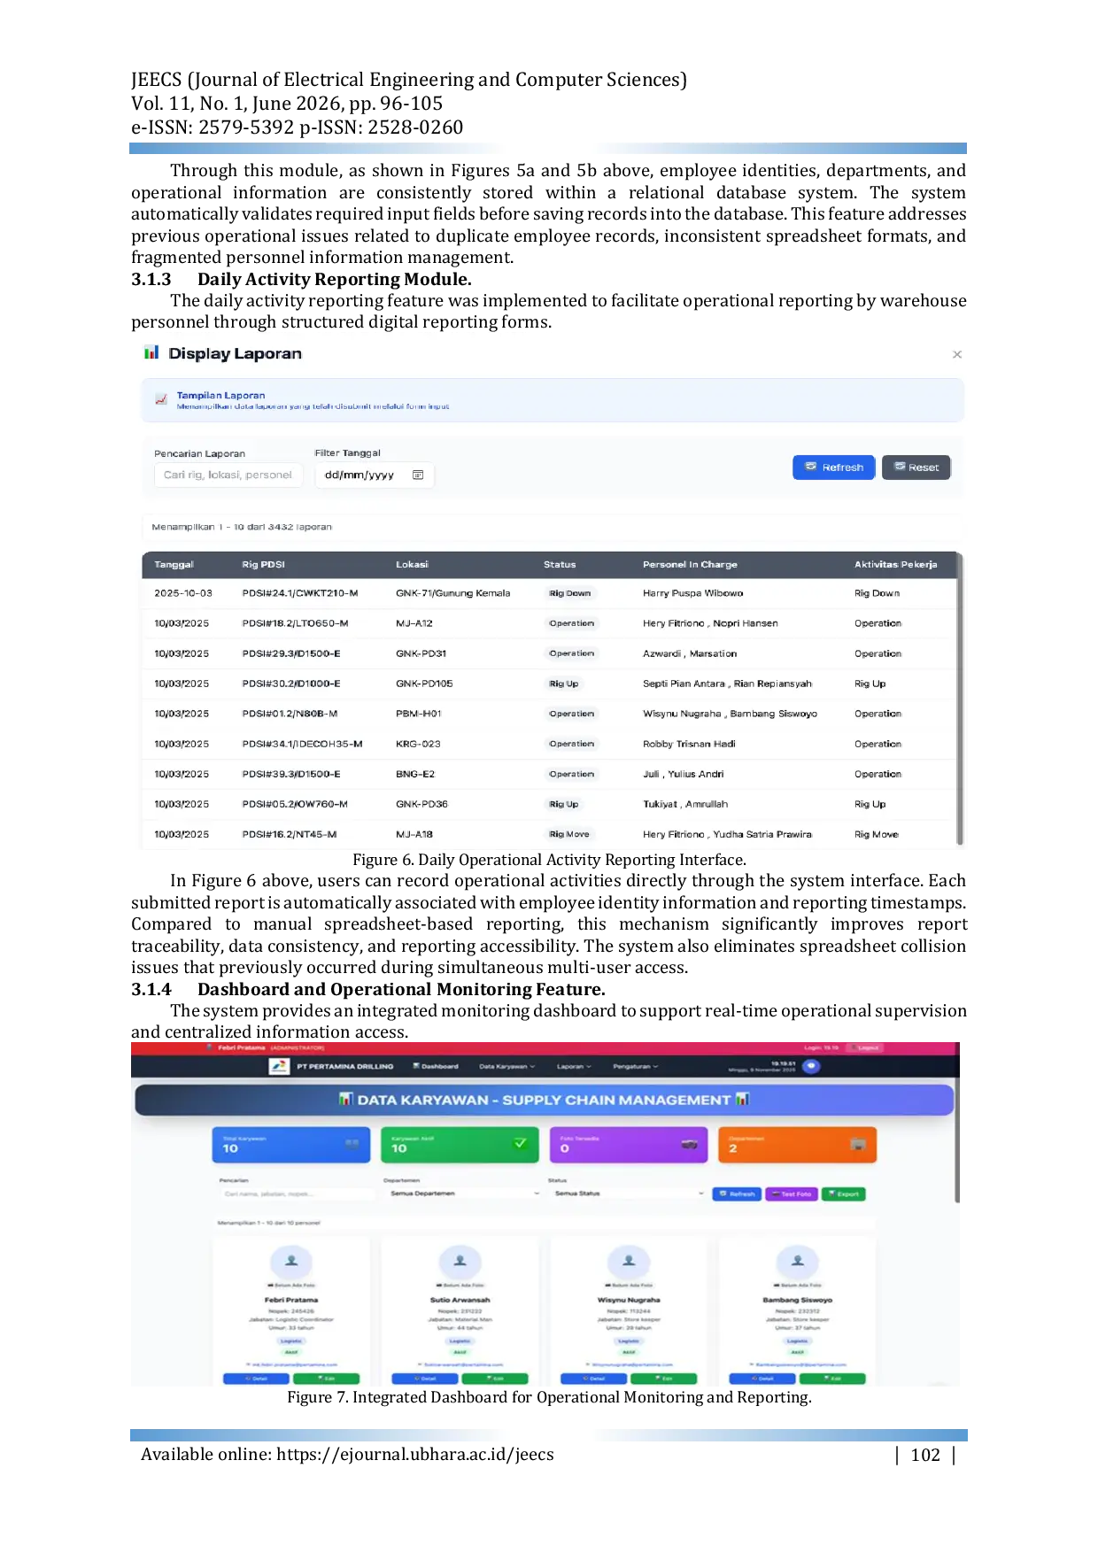Click location cell PBM-H01

point(418,714)
